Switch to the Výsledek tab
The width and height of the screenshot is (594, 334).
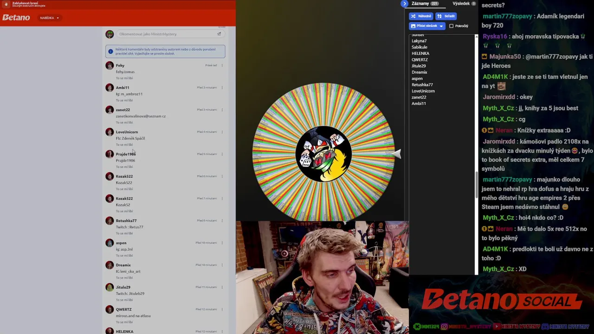click(x=464, y=4)
